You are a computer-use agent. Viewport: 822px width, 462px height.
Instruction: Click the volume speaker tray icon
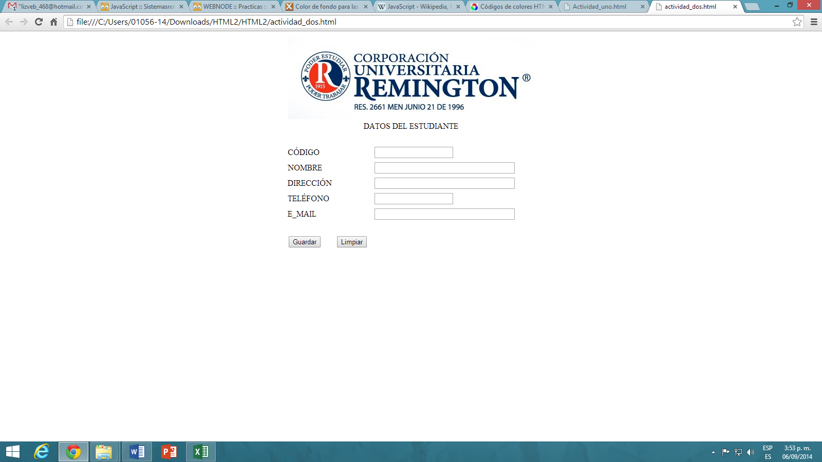click(751, 452)
